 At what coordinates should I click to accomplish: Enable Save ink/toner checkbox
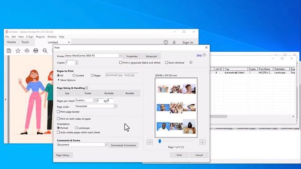pyautogui.click(x=166, y=62)
